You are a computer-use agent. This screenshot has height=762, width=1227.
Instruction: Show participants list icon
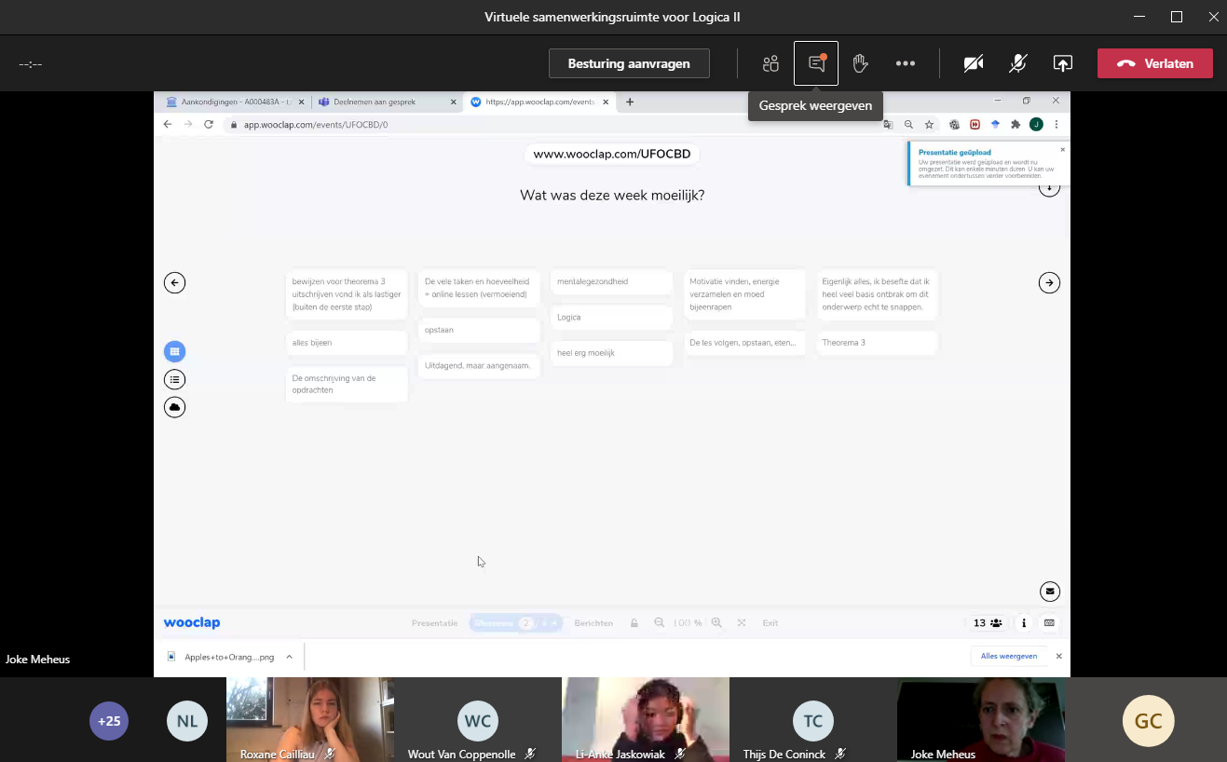770,63
